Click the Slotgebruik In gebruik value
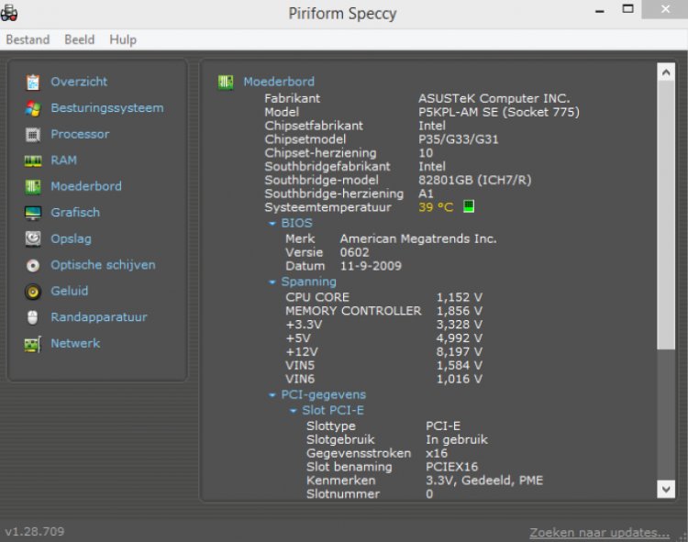The image size is (688, 542). click(456, 439)
